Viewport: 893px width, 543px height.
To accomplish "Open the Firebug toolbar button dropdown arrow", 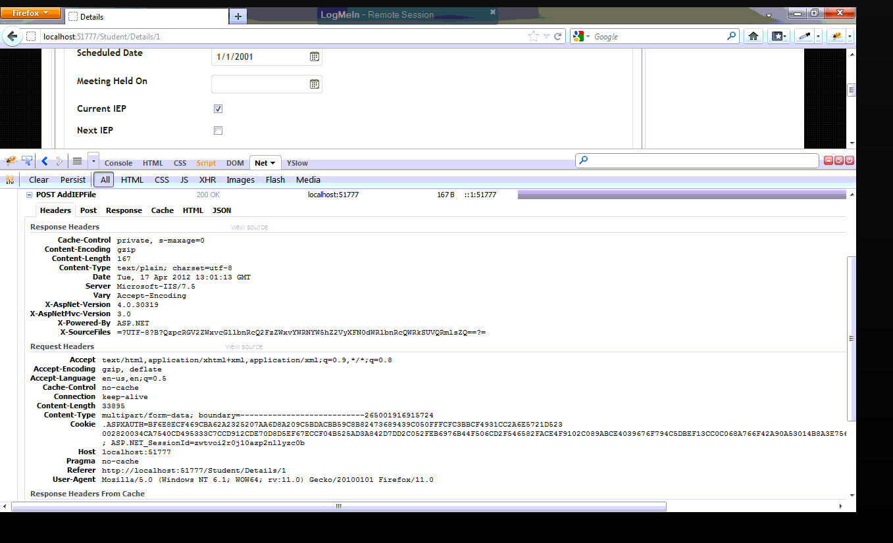I will coord(850,37).
